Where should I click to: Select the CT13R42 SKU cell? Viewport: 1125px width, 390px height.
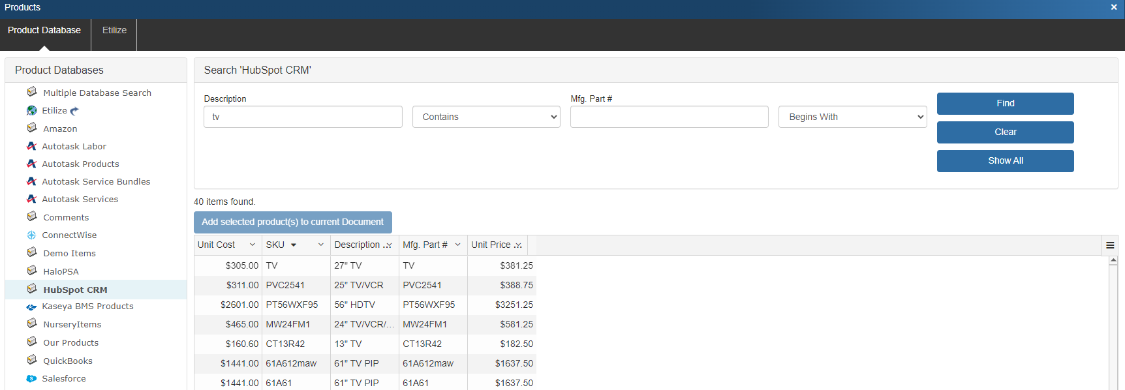[x=296, y=344]
